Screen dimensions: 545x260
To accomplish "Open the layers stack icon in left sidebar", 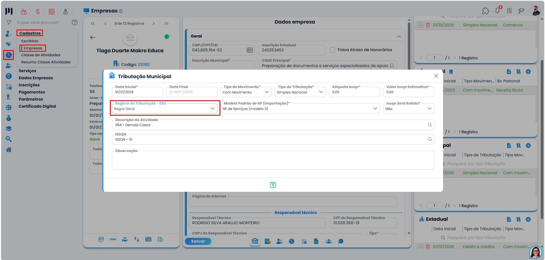I will [9, 128].
